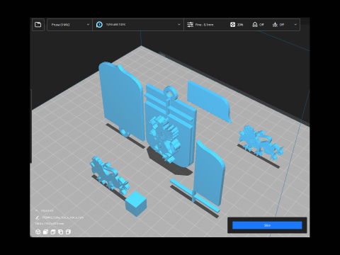The image size is (340, 255).
Task: Select the small cube model on buildplate
Action: [136, 203]
